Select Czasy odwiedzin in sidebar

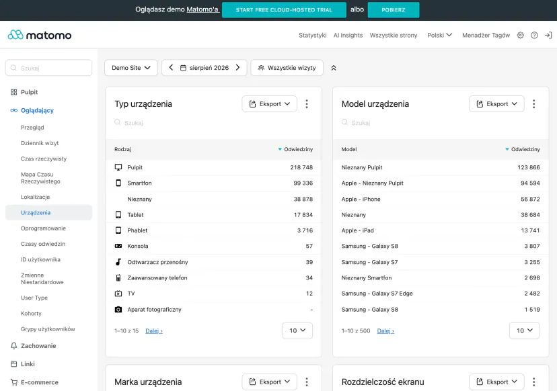tap(43, 244)
